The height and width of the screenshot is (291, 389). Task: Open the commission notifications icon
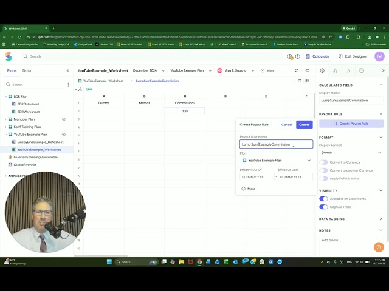coord(290,56)
